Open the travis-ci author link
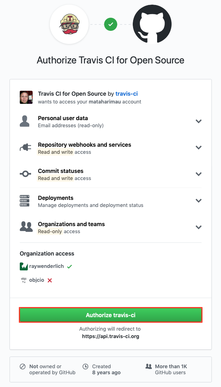Viewport: 221px width, 387px height. 126,94
